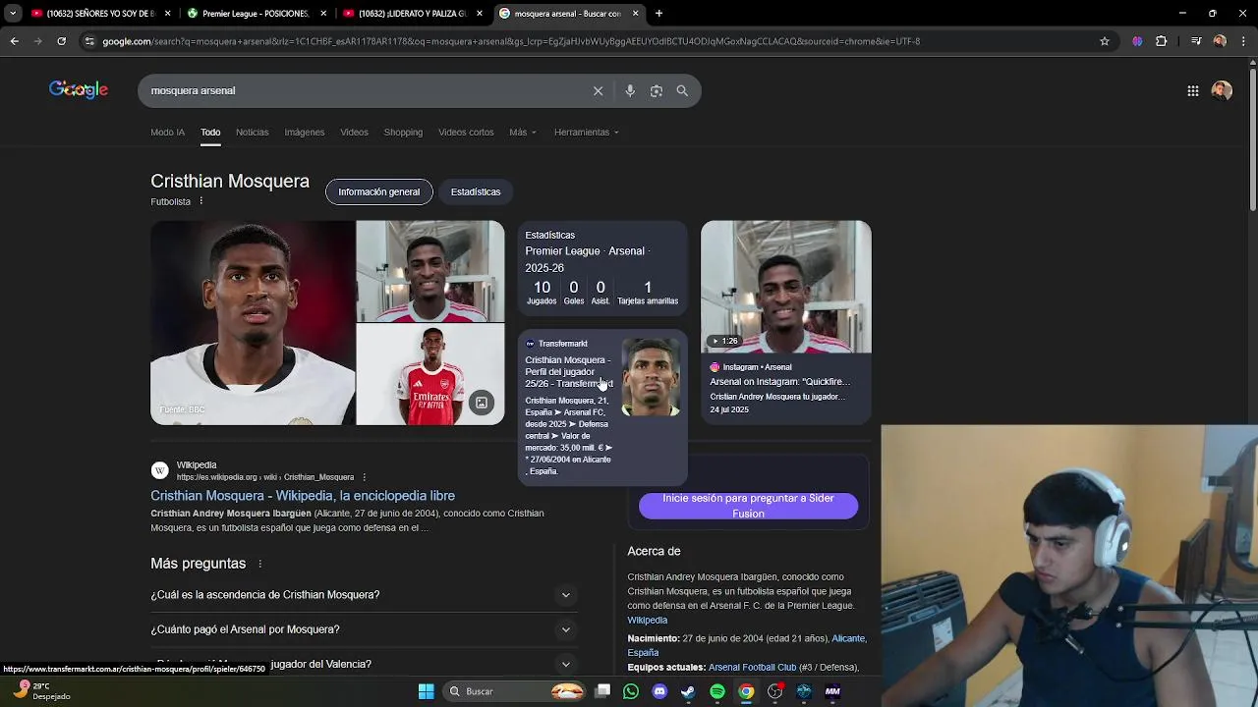The width and height of the screenshot is (1258, 707).
Task: Click 'Inicie sesión para preguntar a Sider Fusion'
Action: click(748, 506)
